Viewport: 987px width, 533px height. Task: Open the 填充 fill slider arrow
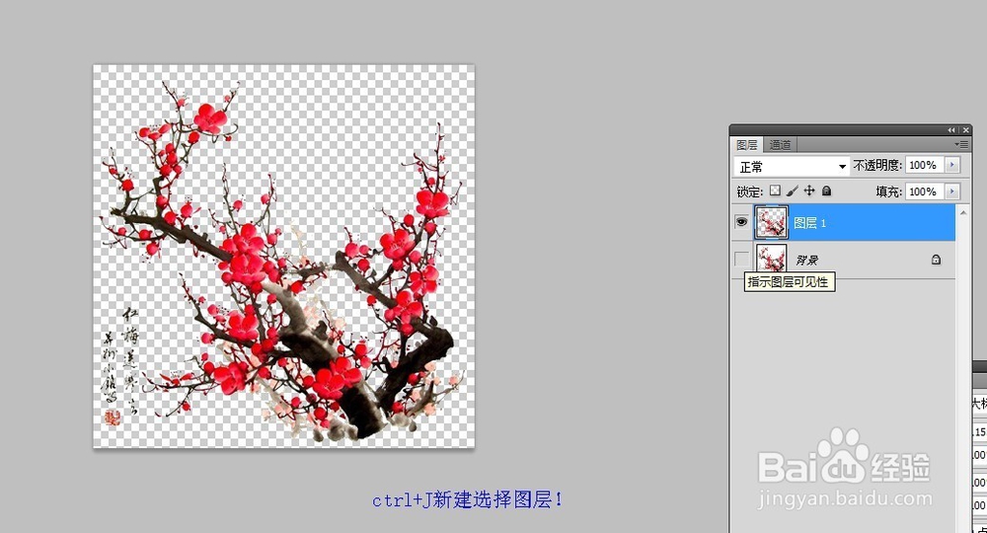tap(952, 191)
